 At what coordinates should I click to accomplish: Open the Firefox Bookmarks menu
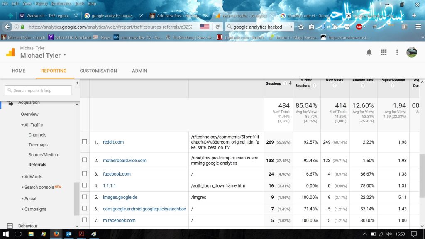coord(61,3)
